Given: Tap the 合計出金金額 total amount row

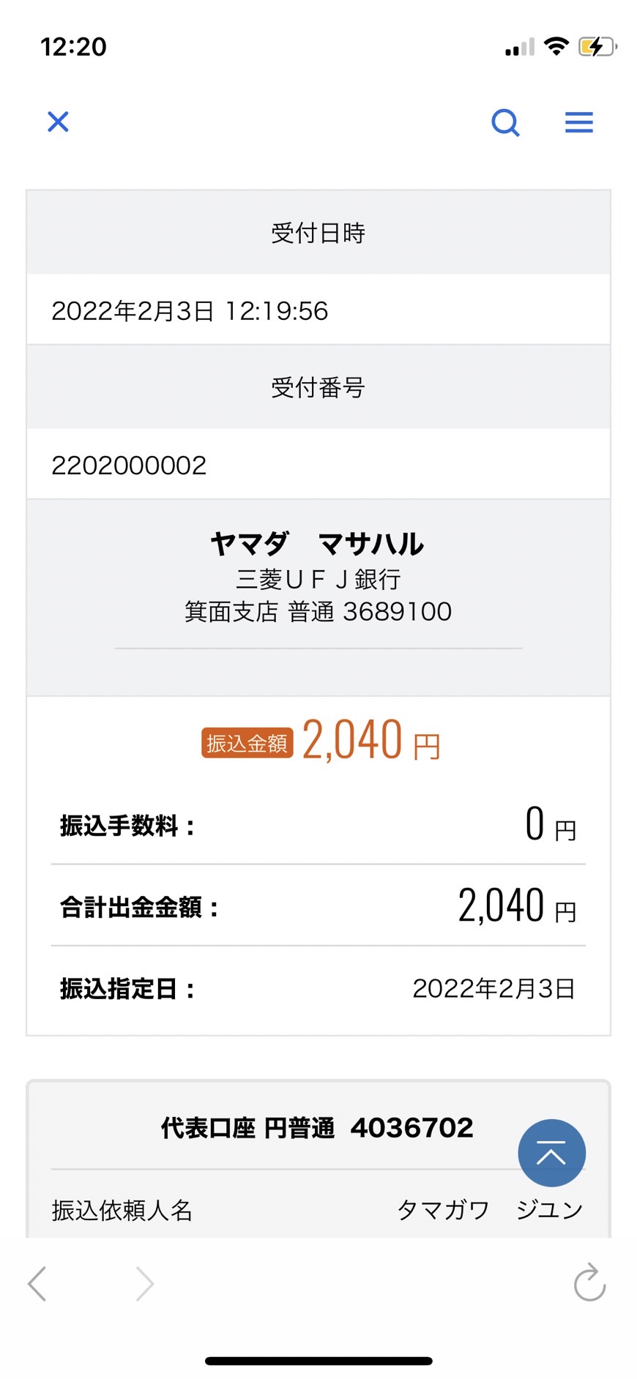Looking at the screenshot, I should pos(318,906).
